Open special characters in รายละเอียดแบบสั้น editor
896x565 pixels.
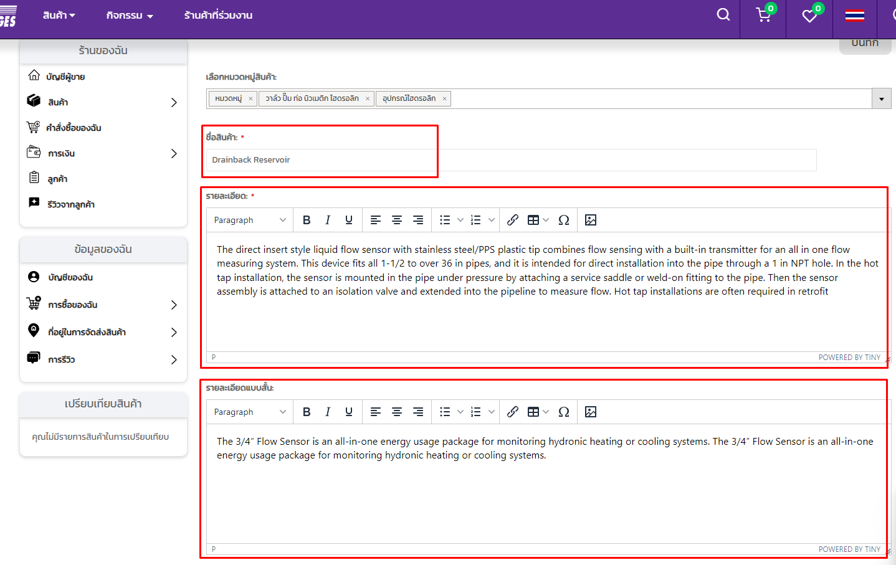click(564, 412)
